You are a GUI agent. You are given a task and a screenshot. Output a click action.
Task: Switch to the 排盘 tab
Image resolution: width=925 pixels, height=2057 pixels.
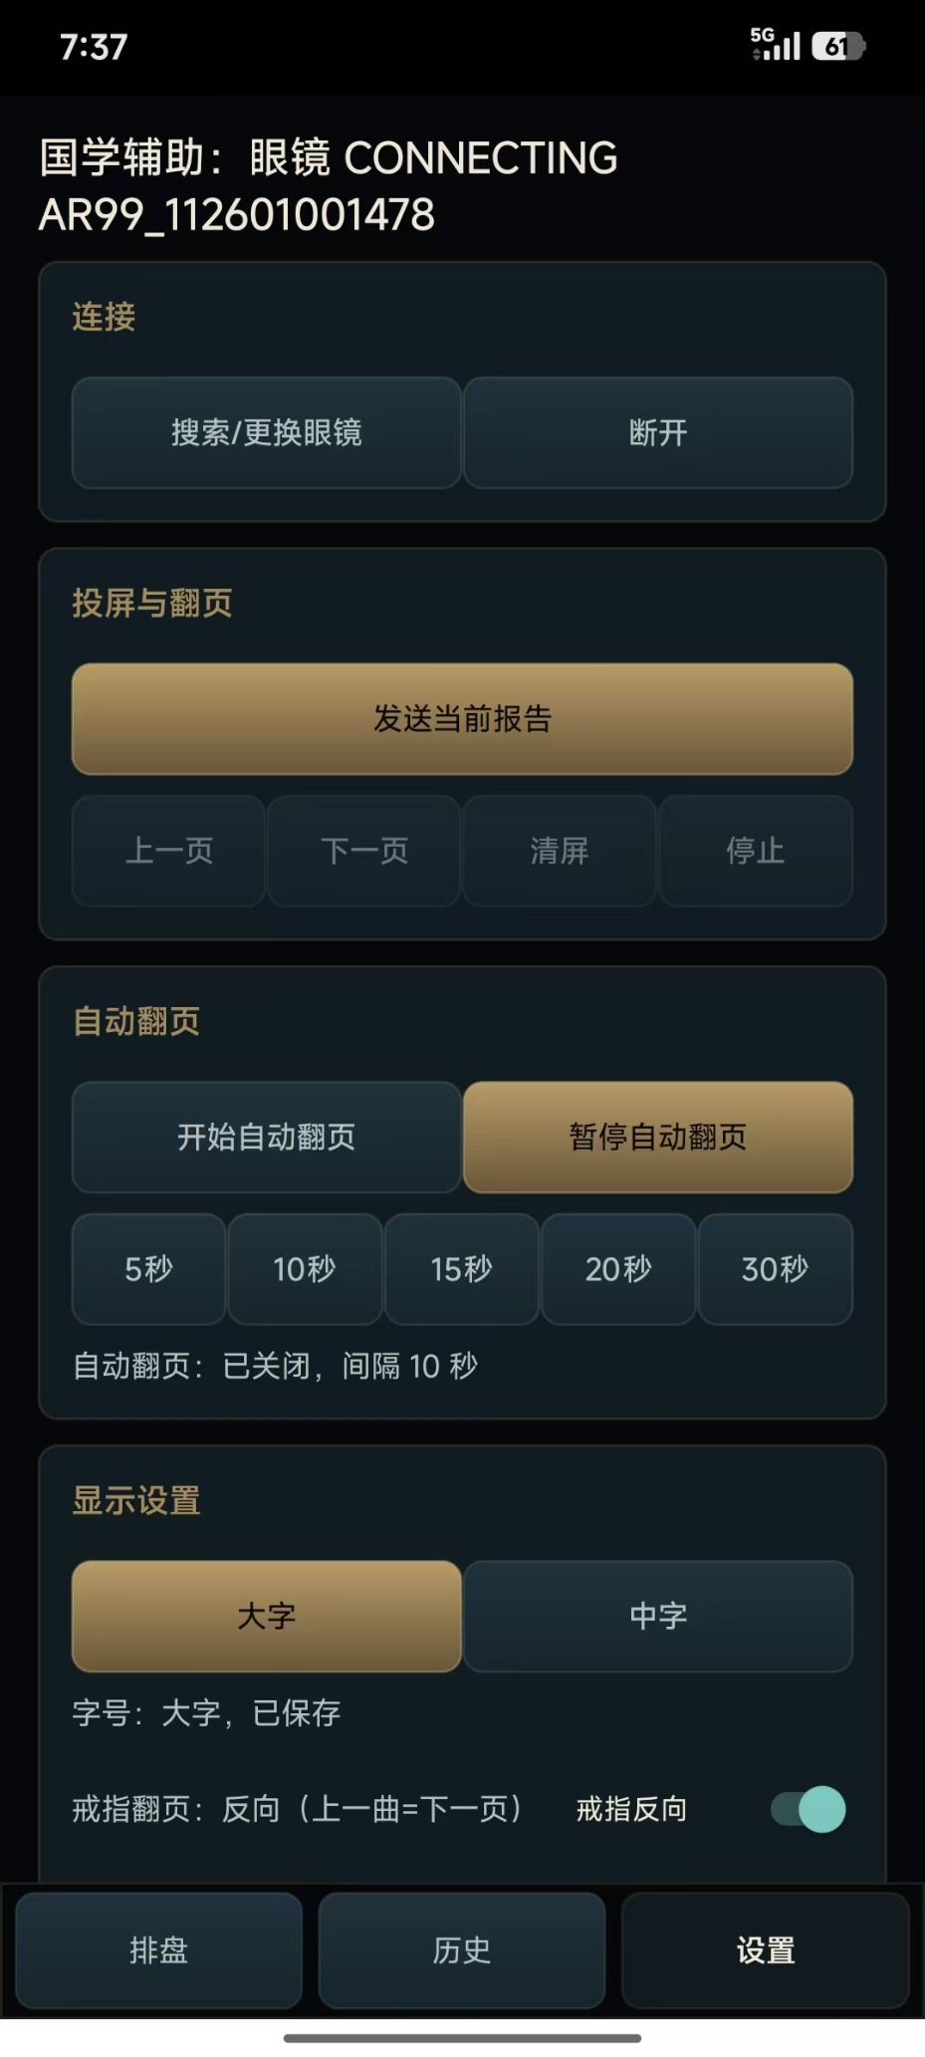(x=158, y=1950)
